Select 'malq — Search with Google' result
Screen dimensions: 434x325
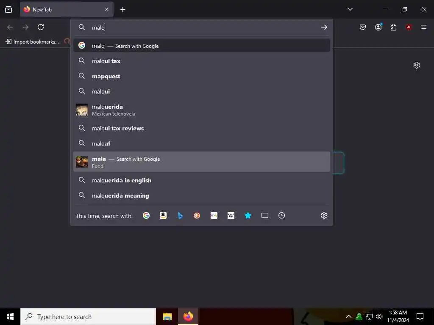point(201,46)
